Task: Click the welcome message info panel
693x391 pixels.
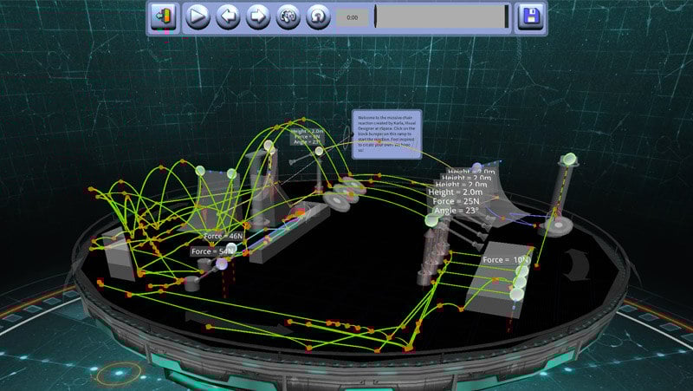Action: tap(386, 134)
